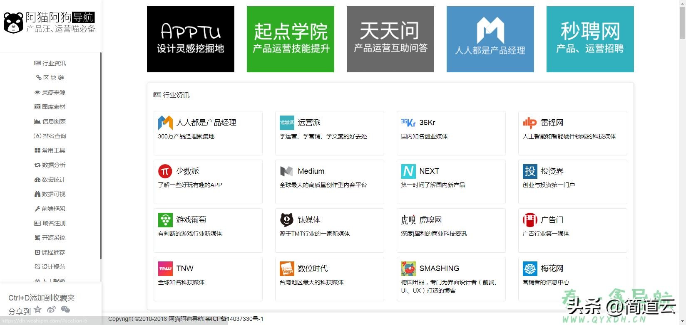This screenshot has height=325, width=686.
Task: Click the panda logo in the sidebar header
Action: click(x=13, y=23)
